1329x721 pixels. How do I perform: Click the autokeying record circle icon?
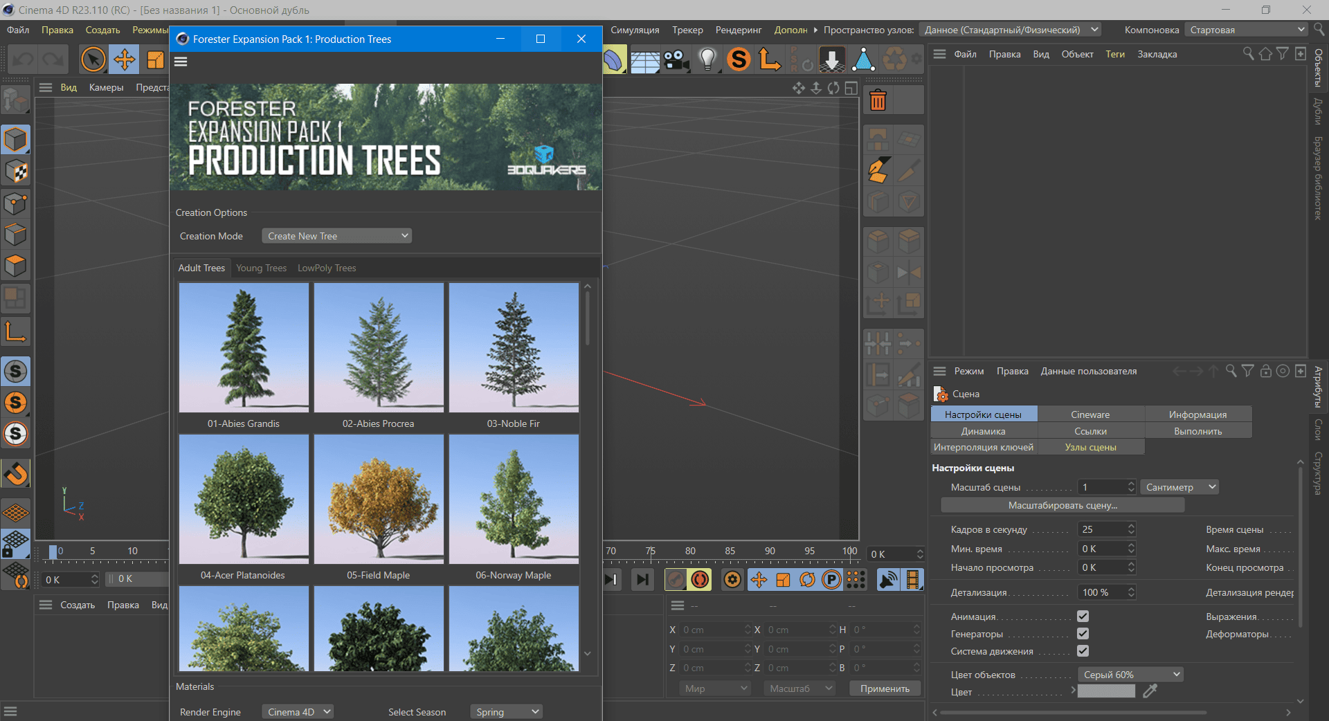(x=700, y=580)
